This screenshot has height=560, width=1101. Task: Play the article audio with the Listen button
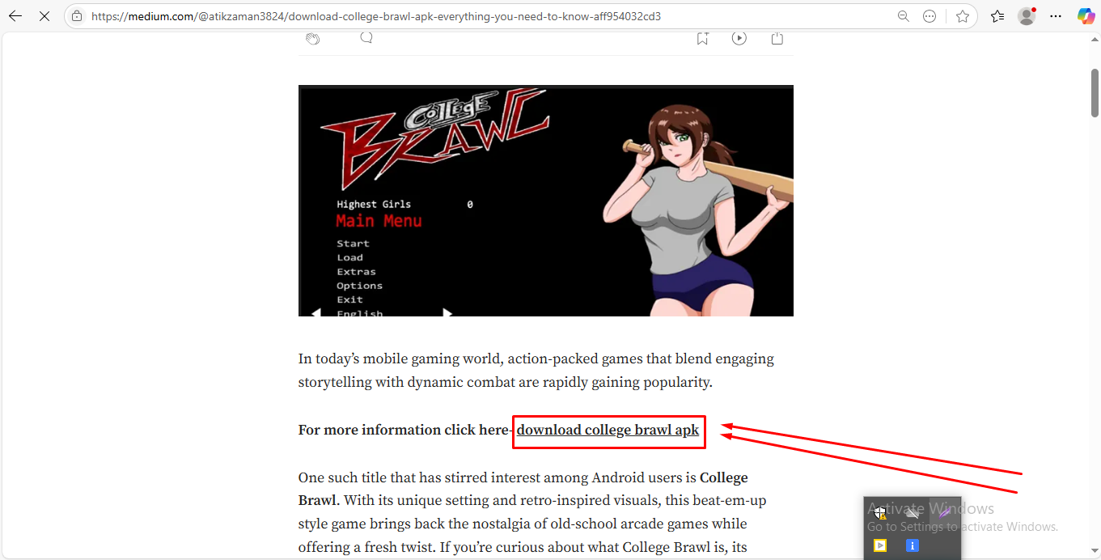click(x=739, y=38)
